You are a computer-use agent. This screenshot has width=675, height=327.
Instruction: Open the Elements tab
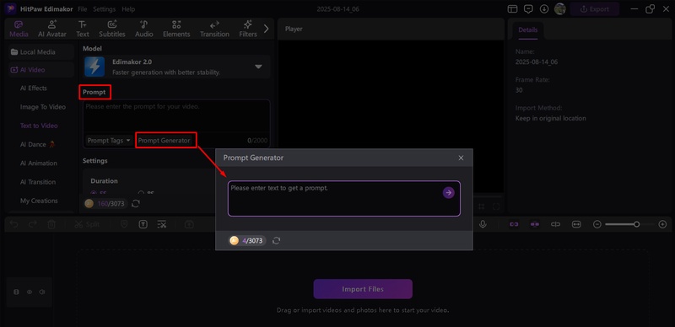pyautogui.click(x=176, y=29)
